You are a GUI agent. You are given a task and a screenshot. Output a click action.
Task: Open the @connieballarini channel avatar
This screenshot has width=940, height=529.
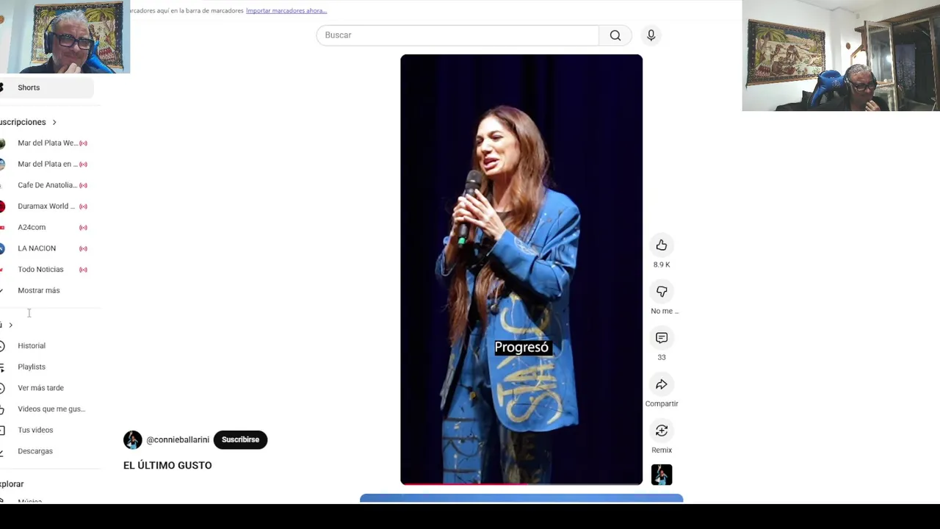click(x=133, y=439)
